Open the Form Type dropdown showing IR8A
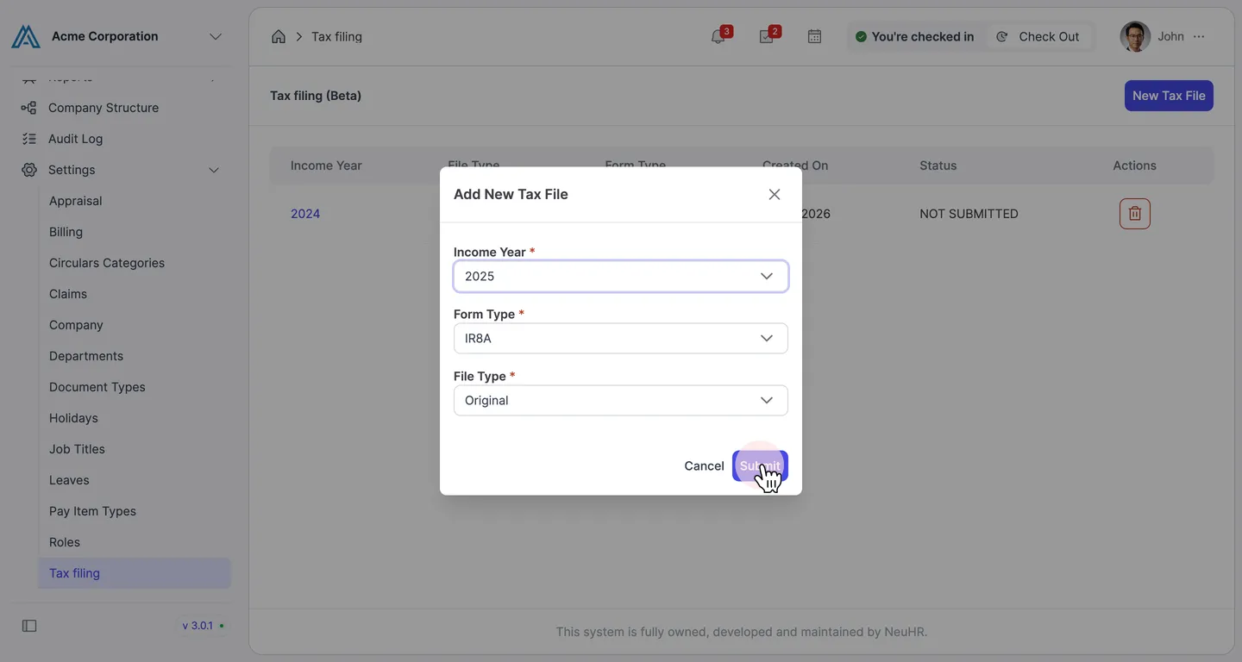The image size is (1242, 662). coord(621,339)
